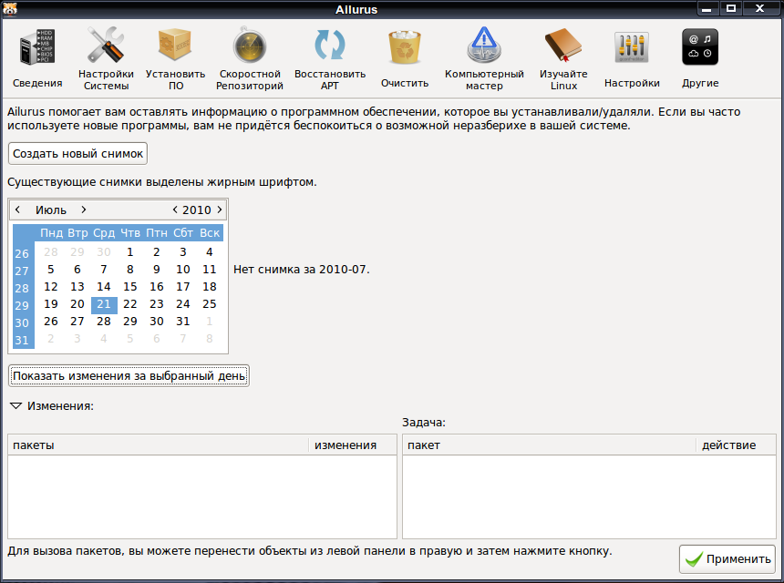Go to previous year before 2010
This screenshot has width=784, height=583.
point(174,210)
